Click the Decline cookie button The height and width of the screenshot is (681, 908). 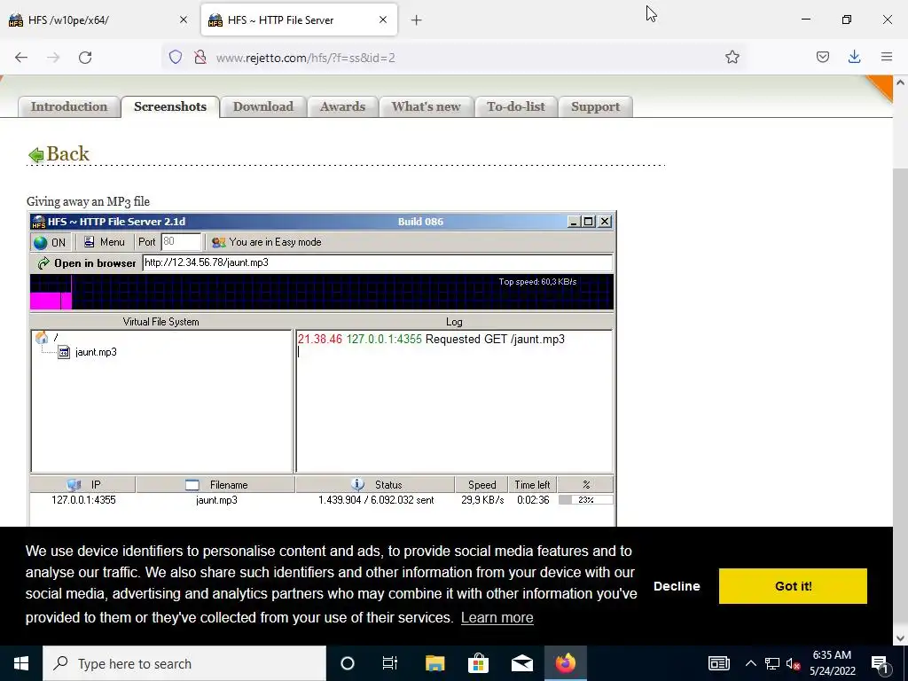point(677,586)
